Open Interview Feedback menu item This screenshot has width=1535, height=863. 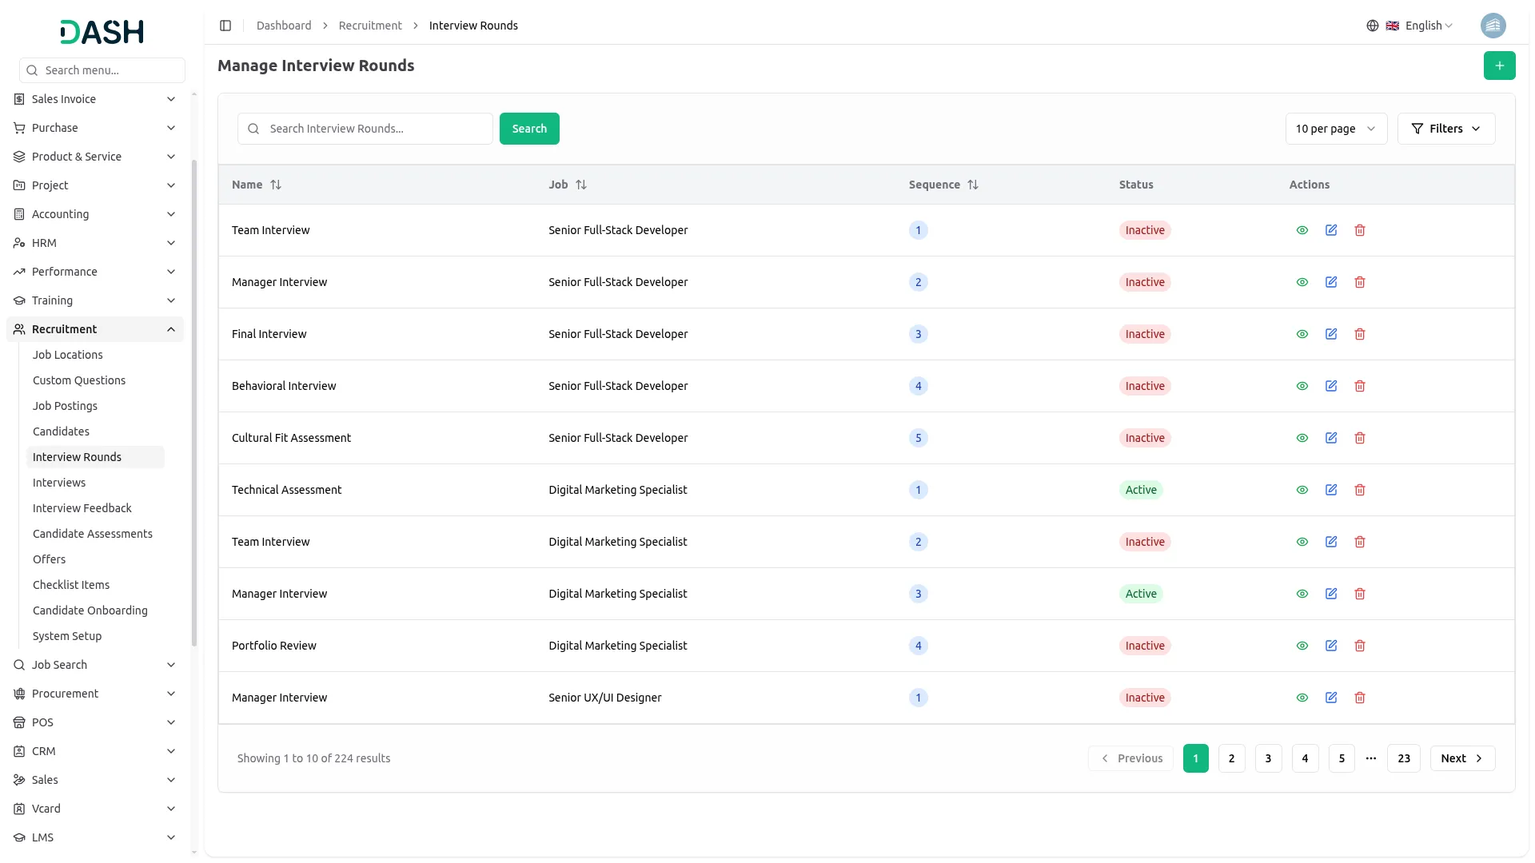click(82, 508)
